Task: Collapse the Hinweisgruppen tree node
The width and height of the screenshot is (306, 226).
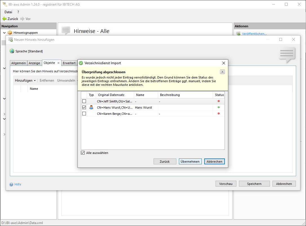Action: (4, 33)
